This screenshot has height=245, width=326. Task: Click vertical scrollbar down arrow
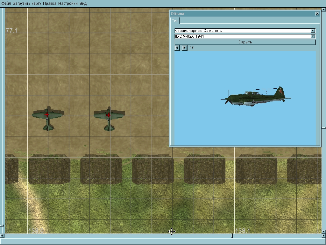tap(324, 231)
